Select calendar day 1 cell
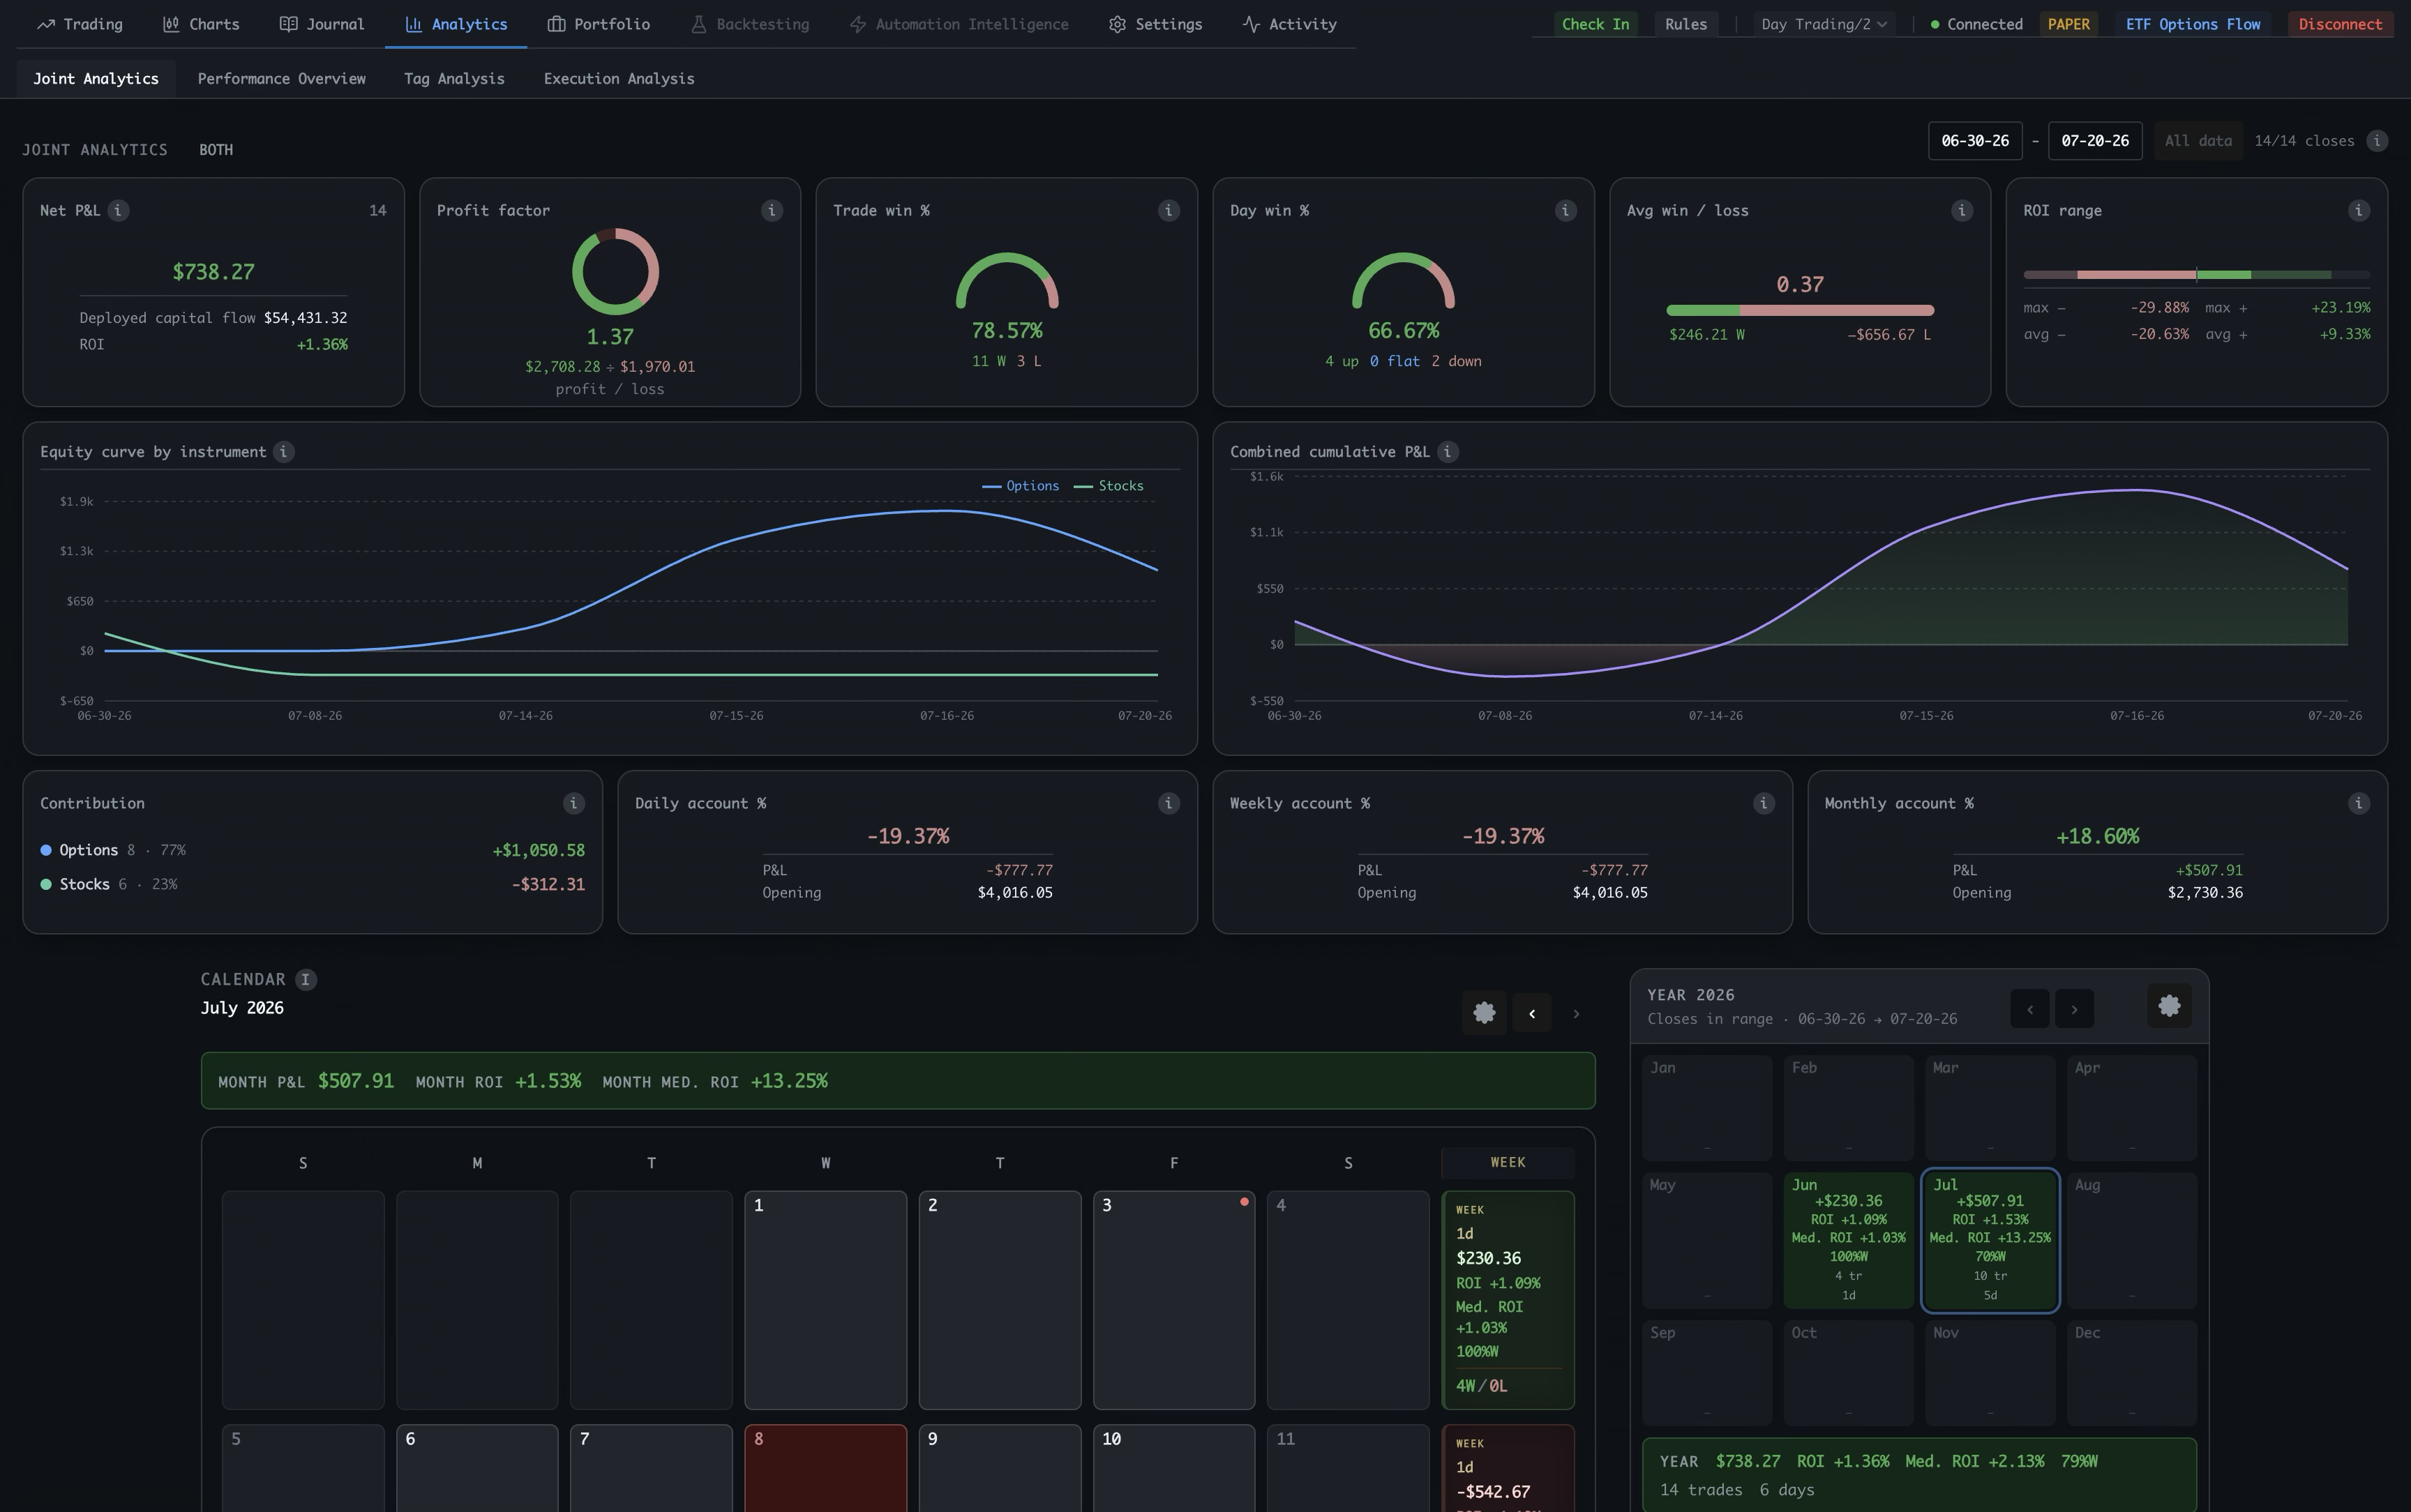Image resolution: width=2411 pixels, height=1512 pixels. tap(825, 1300)
